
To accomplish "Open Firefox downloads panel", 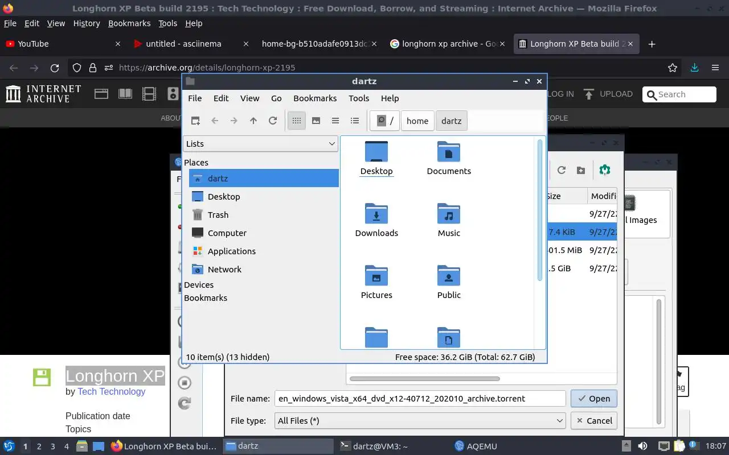I will point(694,68).
